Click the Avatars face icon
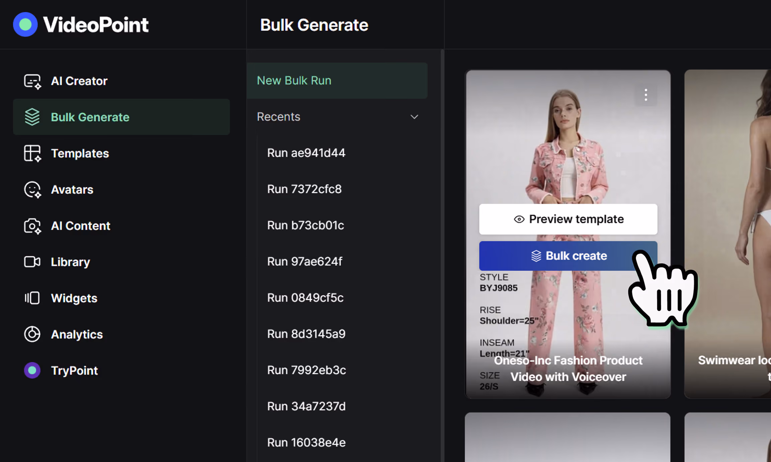Image resolution: width=771 pixels, height=462 pixels. pos(32,190)
